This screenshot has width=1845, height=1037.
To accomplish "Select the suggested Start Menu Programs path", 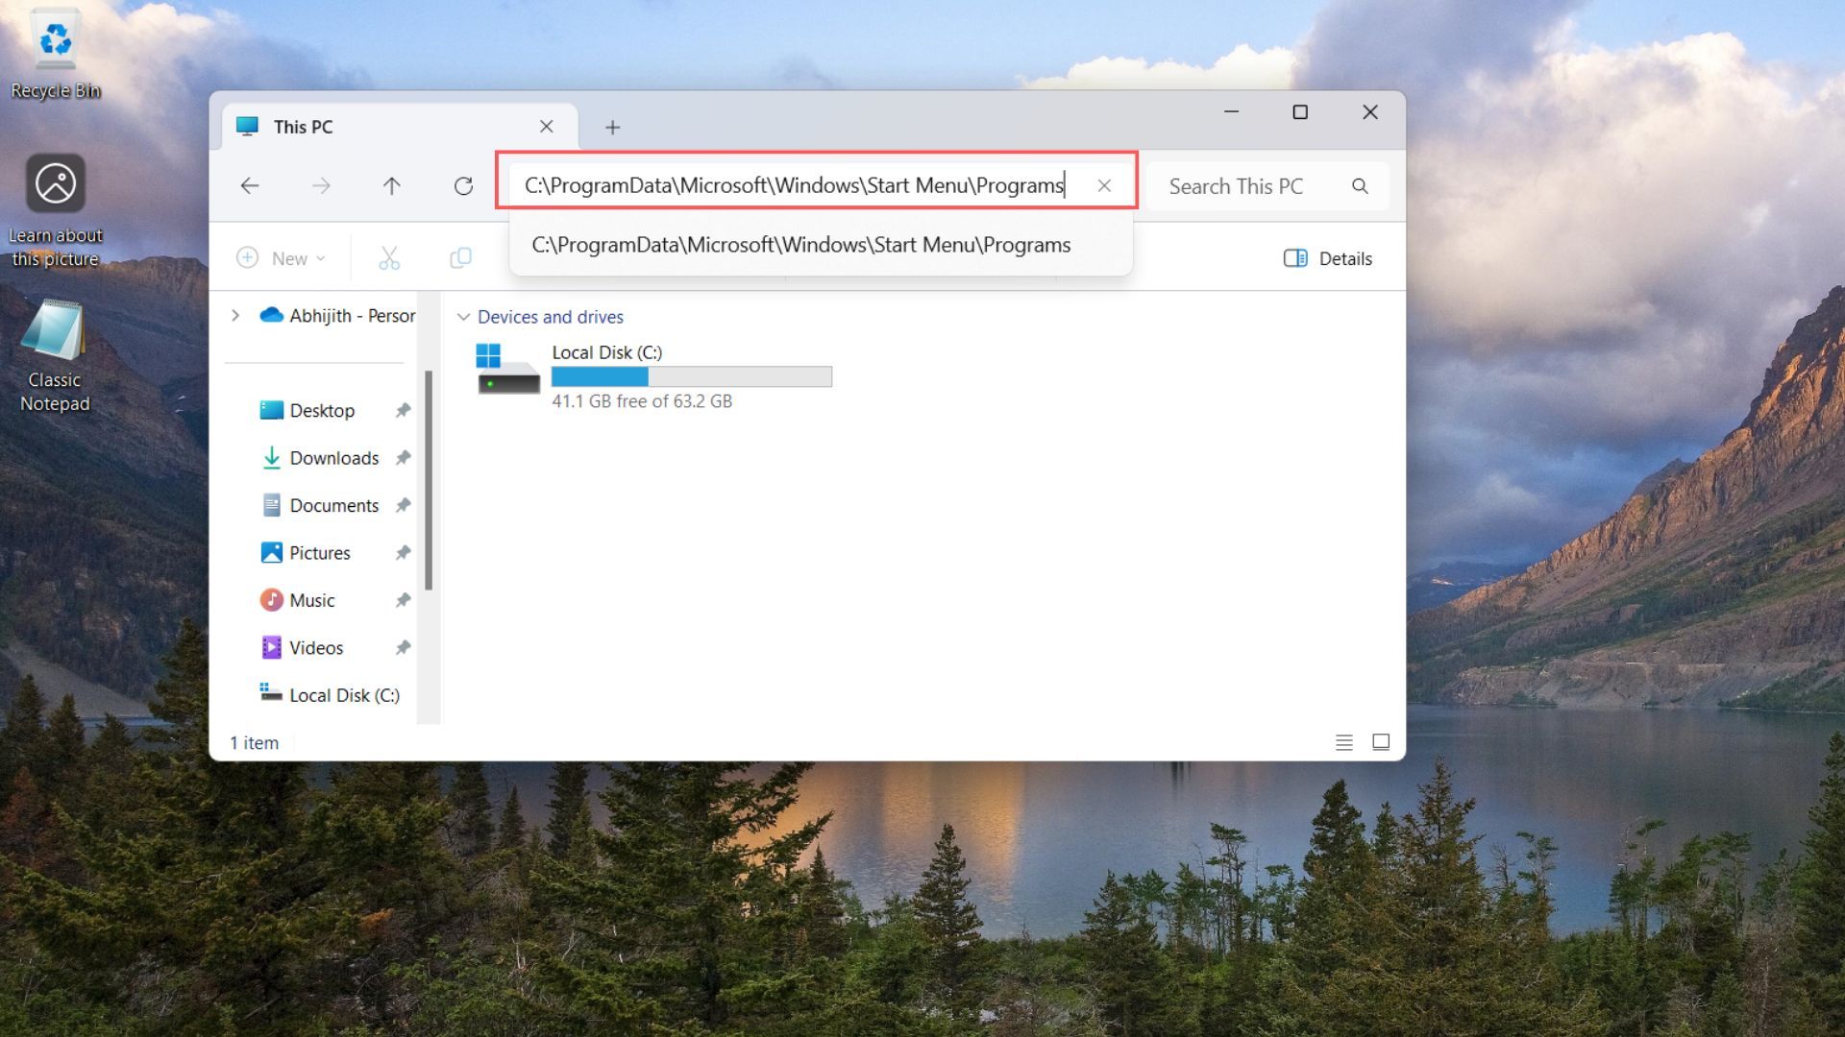I will [799, 245].
